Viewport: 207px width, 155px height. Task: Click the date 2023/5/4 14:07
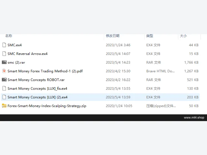tap(118, 54)
